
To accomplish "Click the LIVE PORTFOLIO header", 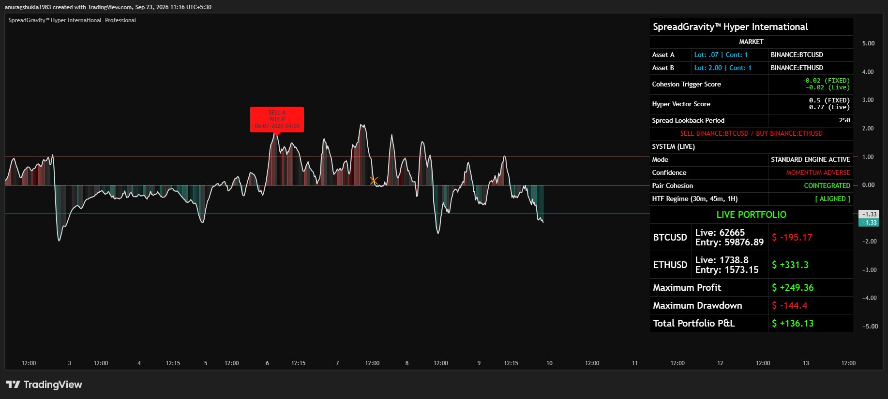I will 751,214.
